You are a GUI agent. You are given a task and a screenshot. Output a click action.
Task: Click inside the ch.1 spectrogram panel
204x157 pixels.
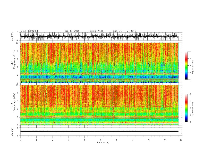click(99, 63)
